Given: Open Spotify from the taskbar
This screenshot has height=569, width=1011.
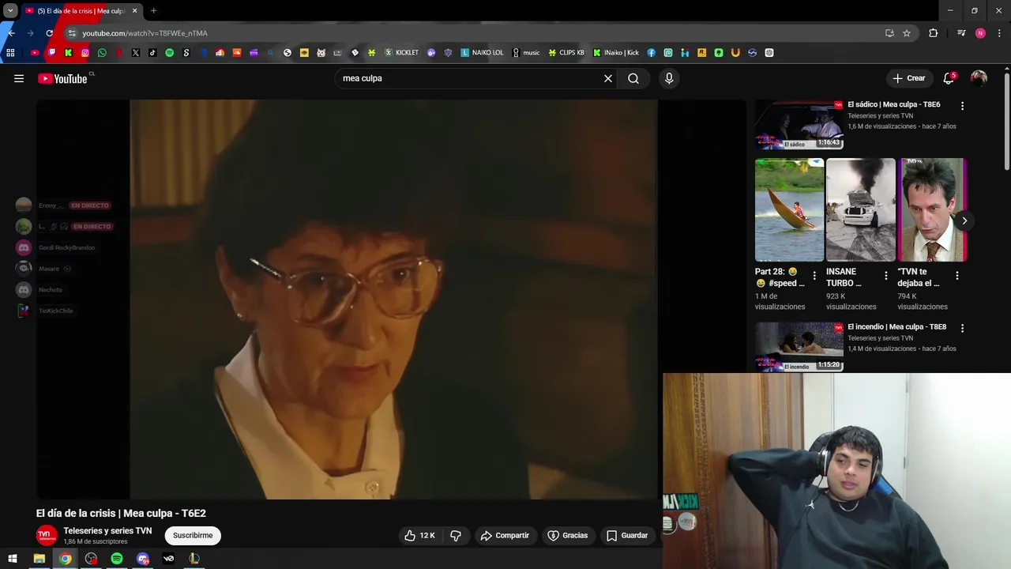Looking at the screenshot, I should click(117, 559).
